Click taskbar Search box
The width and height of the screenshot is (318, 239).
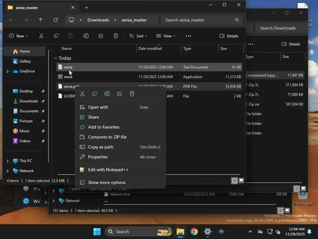pos(139,232)
